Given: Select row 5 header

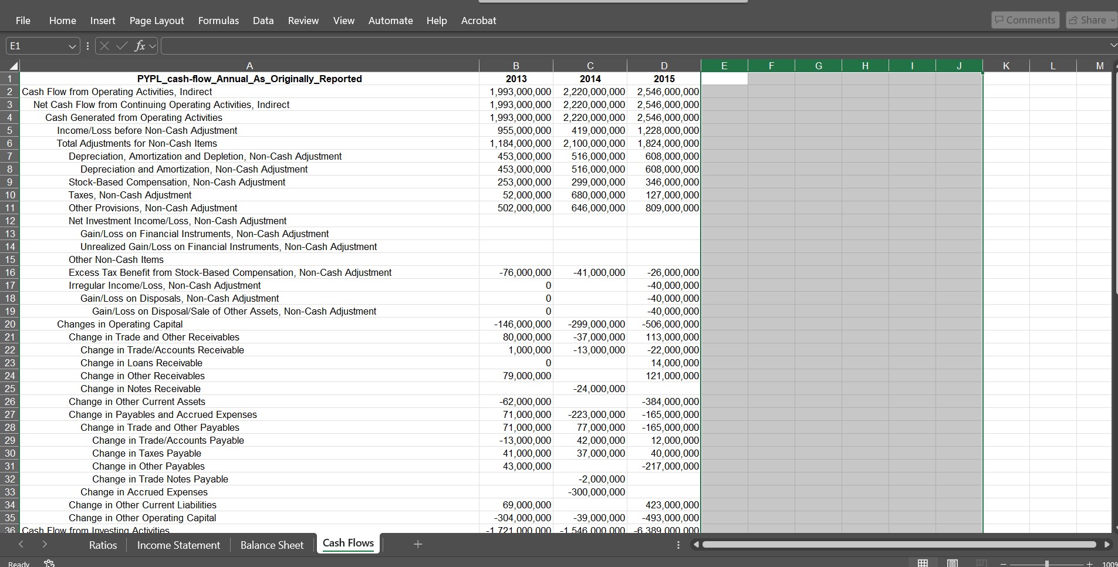Looking at the screenshot, I should [x=10, y=130].
